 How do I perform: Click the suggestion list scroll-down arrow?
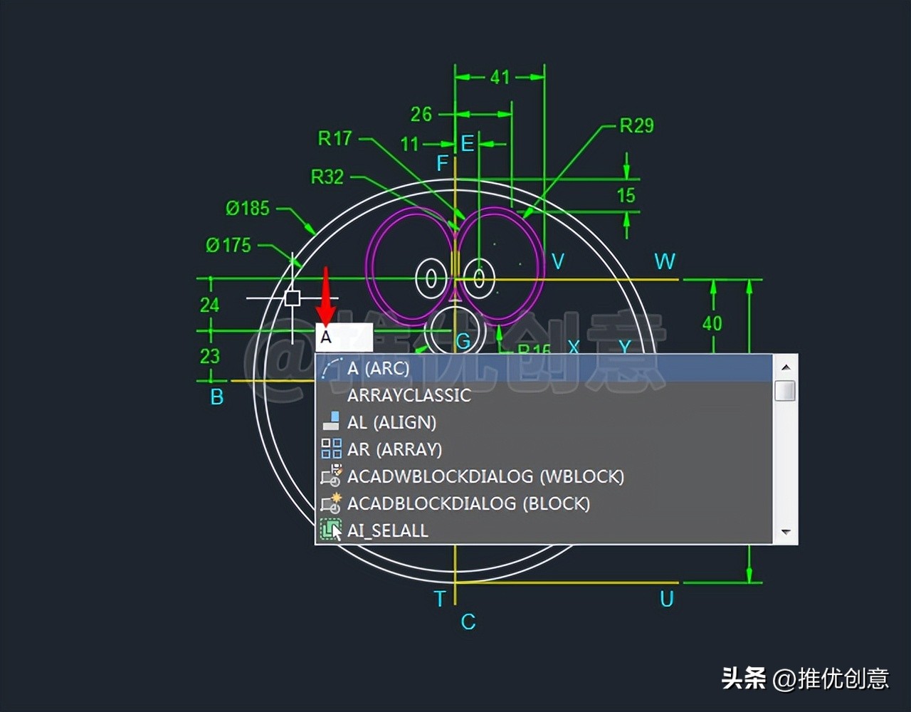786,531
